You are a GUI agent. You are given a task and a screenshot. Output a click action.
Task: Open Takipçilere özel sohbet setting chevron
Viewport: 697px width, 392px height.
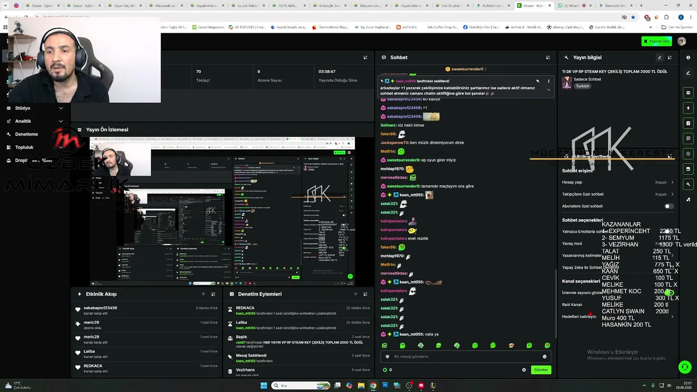672,194
